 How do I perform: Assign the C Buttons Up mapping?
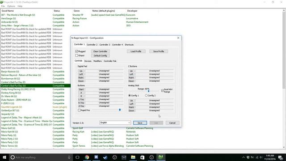pyautogui.click(x=131, y=71)
